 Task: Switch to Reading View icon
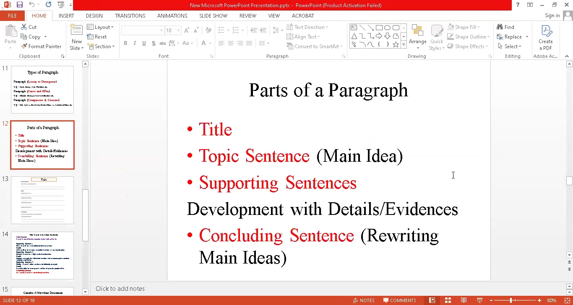click(464, 300)
